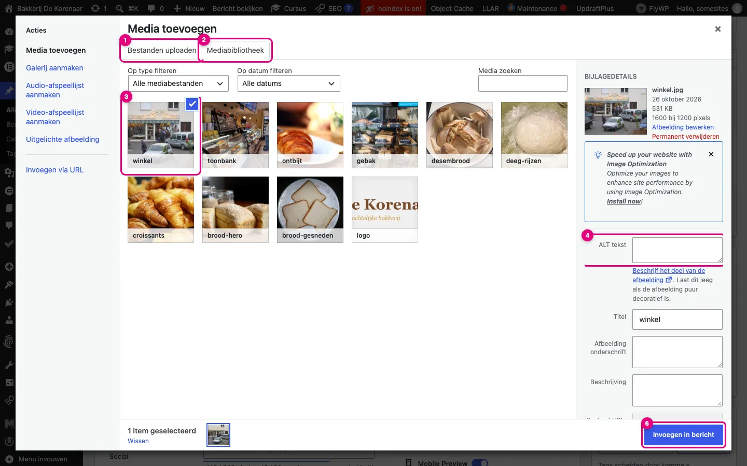Open the Alle datums date filter

click(x=289, y=83)
